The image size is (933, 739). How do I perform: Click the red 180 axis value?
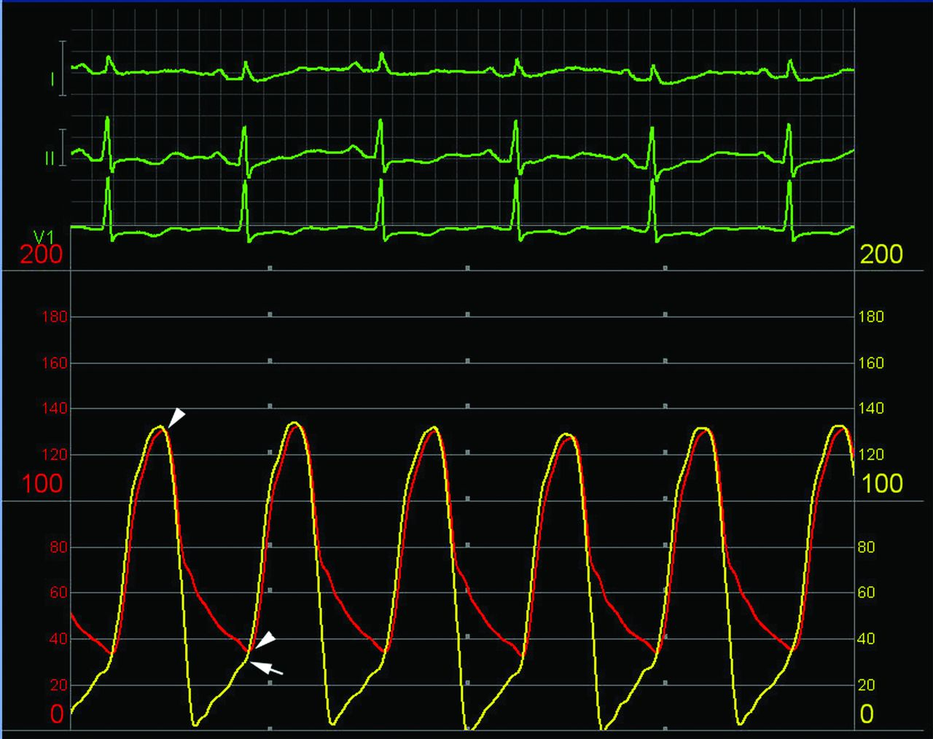(58, 317)
